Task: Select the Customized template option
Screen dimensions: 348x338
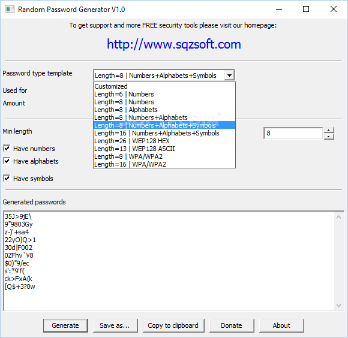Action: click(164, 86)
